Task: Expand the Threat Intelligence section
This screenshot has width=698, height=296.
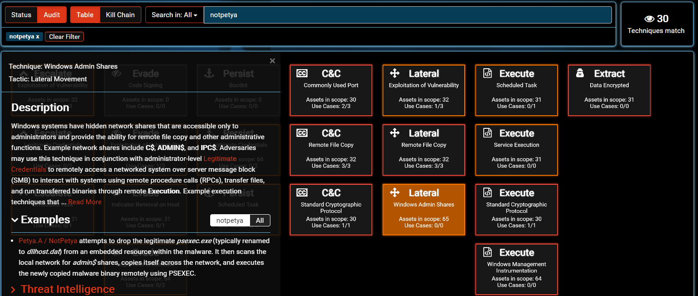Action: pyautogui.click(x=14, y=289)
